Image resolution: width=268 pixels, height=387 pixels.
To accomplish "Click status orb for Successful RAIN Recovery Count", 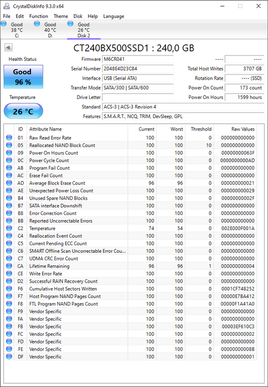I will [9, 281].
